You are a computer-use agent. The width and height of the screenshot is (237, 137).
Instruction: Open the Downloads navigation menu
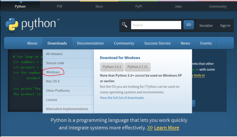click(x=57, y=43)
